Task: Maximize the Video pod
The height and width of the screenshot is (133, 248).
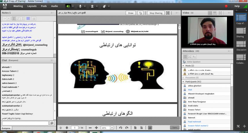Action: 220,13
